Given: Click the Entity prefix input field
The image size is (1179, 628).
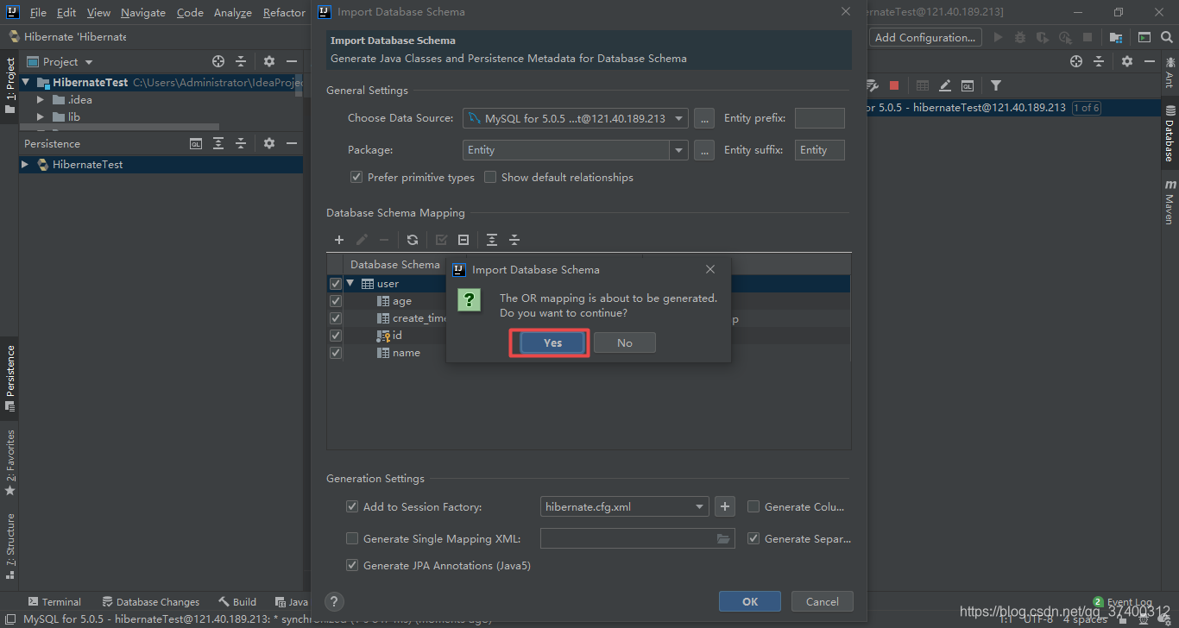Looking at the screenshot, I should click(819, 118).
